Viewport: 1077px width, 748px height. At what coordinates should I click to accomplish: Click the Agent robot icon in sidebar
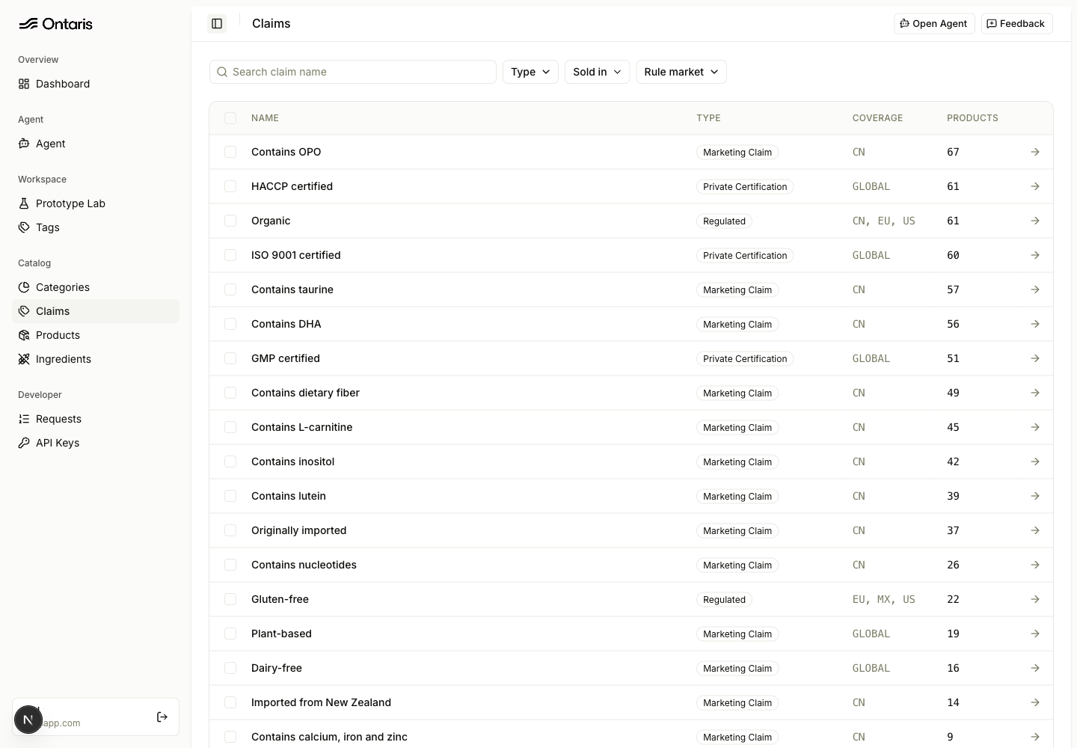click(24, 144)
